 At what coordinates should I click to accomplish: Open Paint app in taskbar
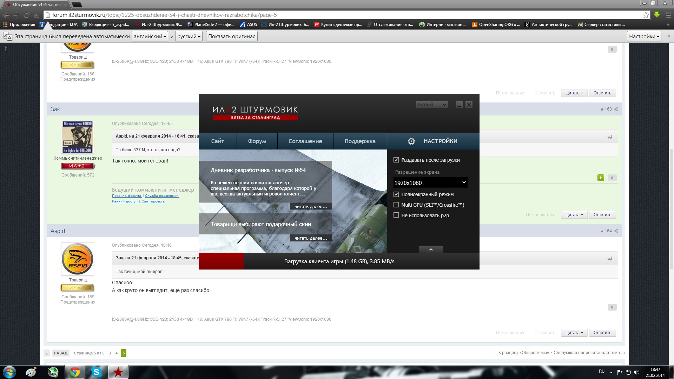tap(31, 372)
